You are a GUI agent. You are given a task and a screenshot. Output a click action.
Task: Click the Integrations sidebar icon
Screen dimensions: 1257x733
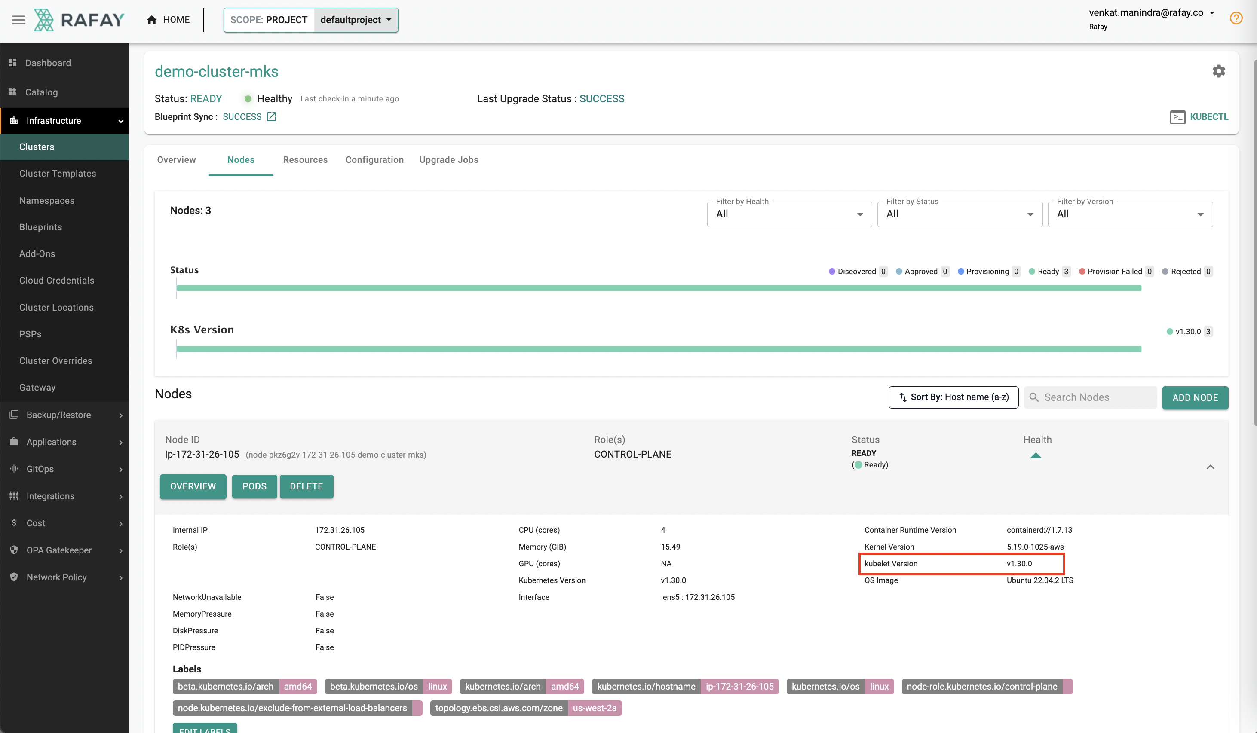[x=14, y=496]
